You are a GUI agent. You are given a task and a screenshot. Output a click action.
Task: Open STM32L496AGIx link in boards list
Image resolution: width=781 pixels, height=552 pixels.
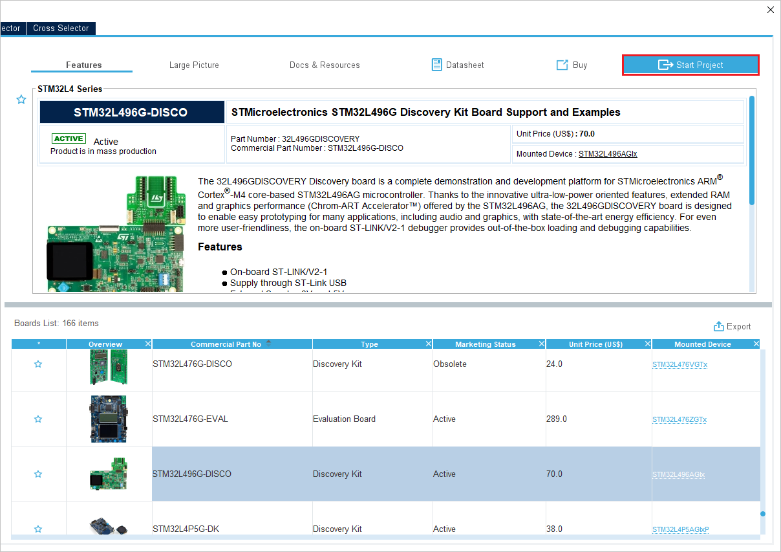click(x=678, y=474)
